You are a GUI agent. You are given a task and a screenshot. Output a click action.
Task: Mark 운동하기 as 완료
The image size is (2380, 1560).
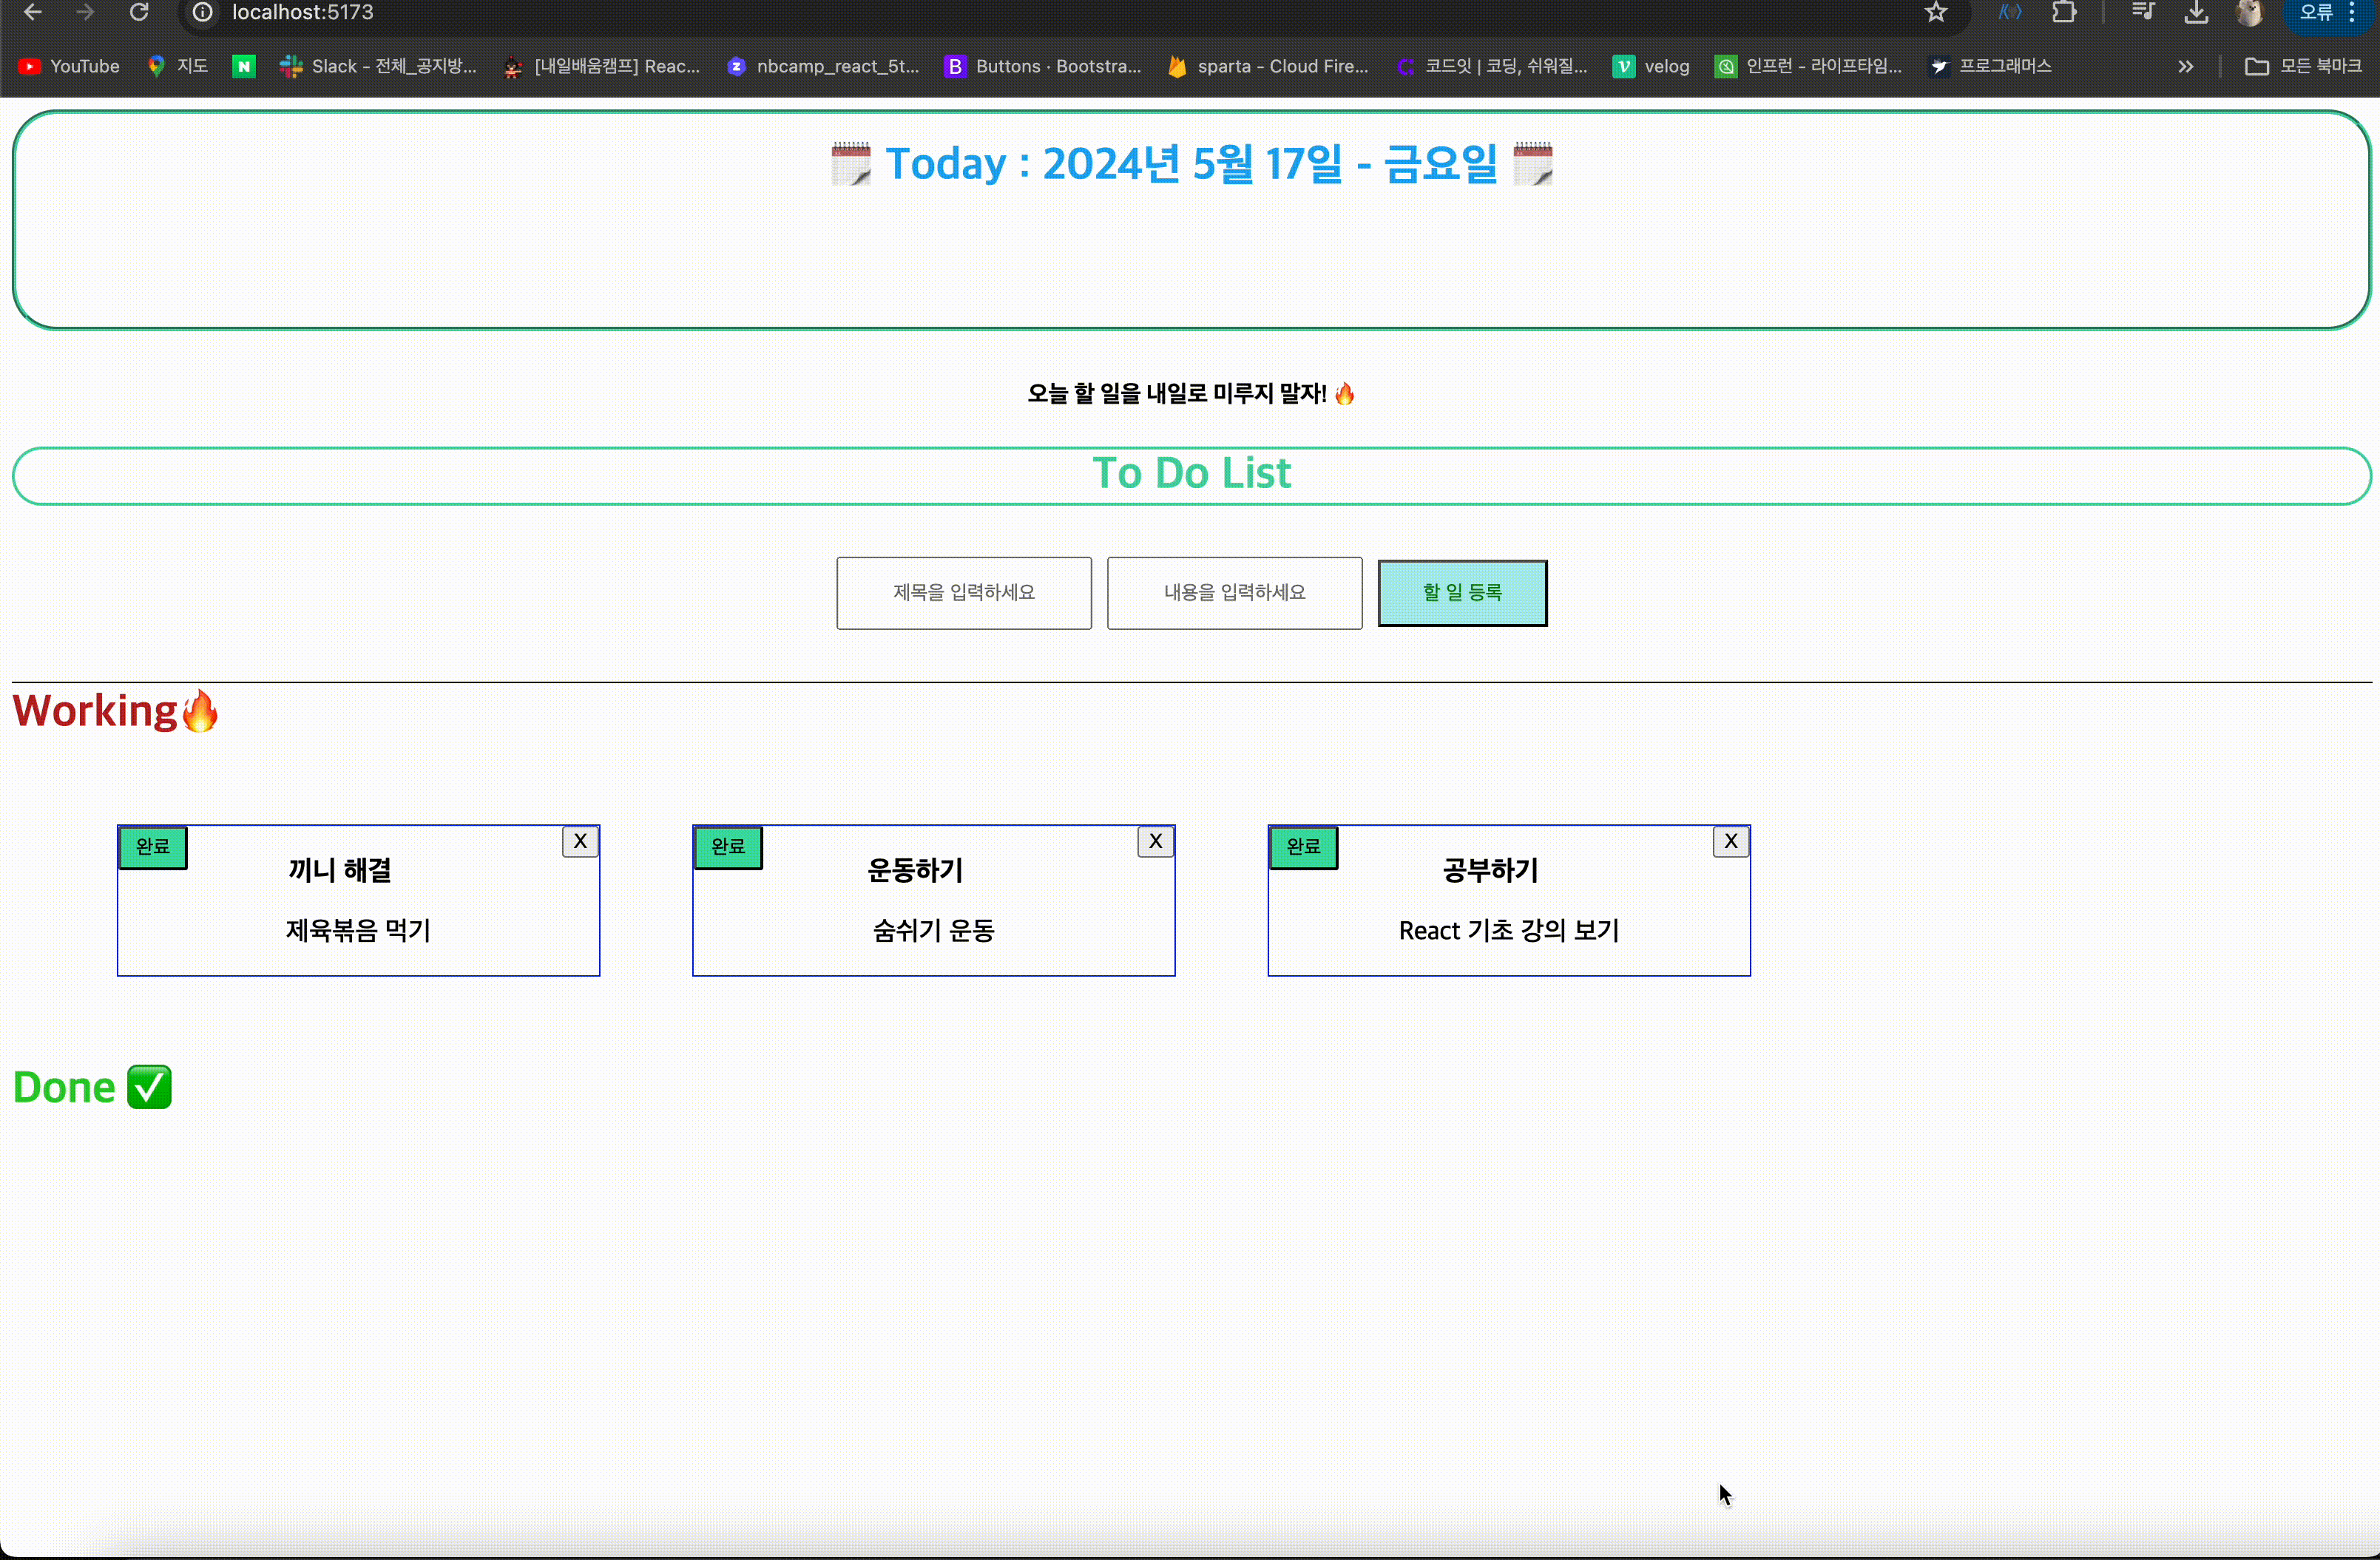click(728, 847)
